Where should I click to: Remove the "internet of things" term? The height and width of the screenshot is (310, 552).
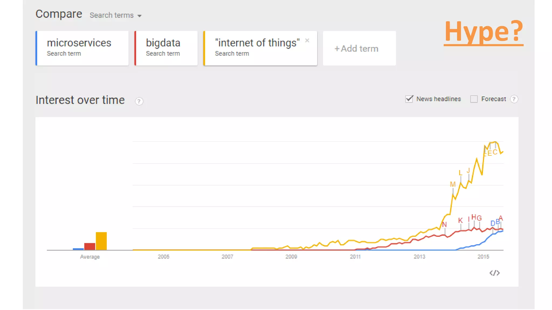(x=307, y=40)
